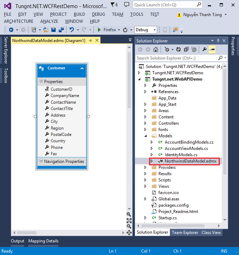Viewport: 239px width, 255px height.
Task: Collapse Navigation Properties section
Action: [41, 161]
